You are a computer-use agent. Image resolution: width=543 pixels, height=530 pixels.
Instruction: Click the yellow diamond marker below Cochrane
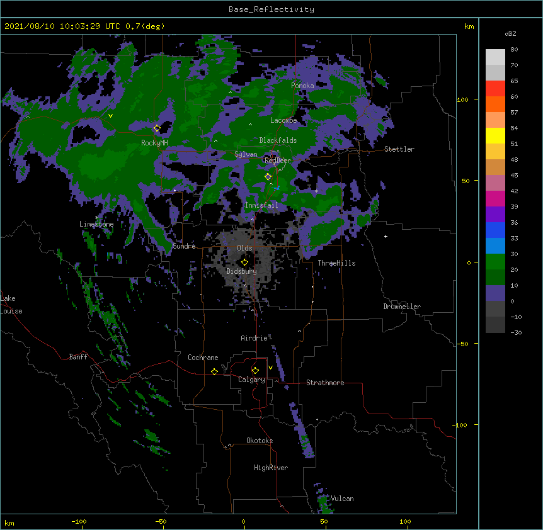214,371
